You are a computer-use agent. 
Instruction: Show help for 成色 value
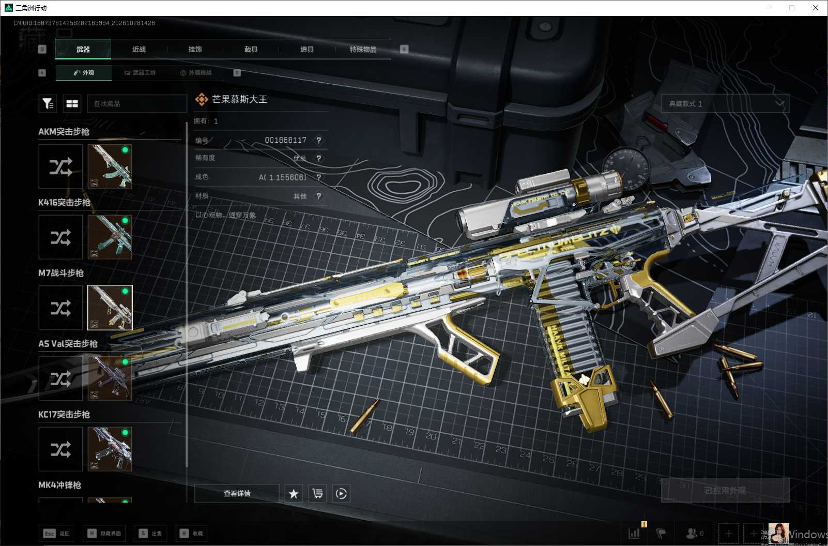319,177
